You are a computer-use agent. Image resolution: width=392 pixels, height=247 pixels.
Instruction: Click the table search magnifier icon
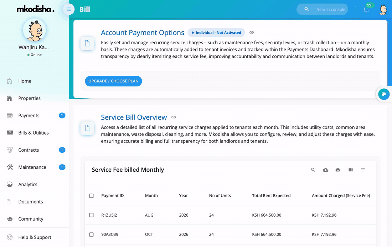pos(313,170)
